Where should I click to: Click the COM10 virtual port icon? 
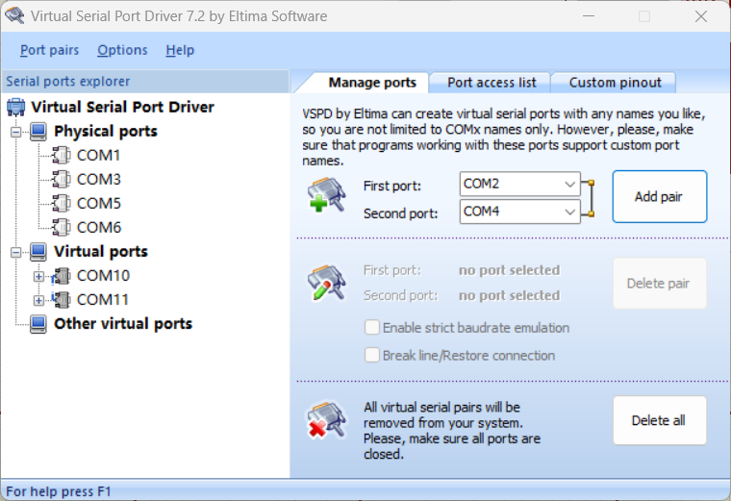click(61, 276)
